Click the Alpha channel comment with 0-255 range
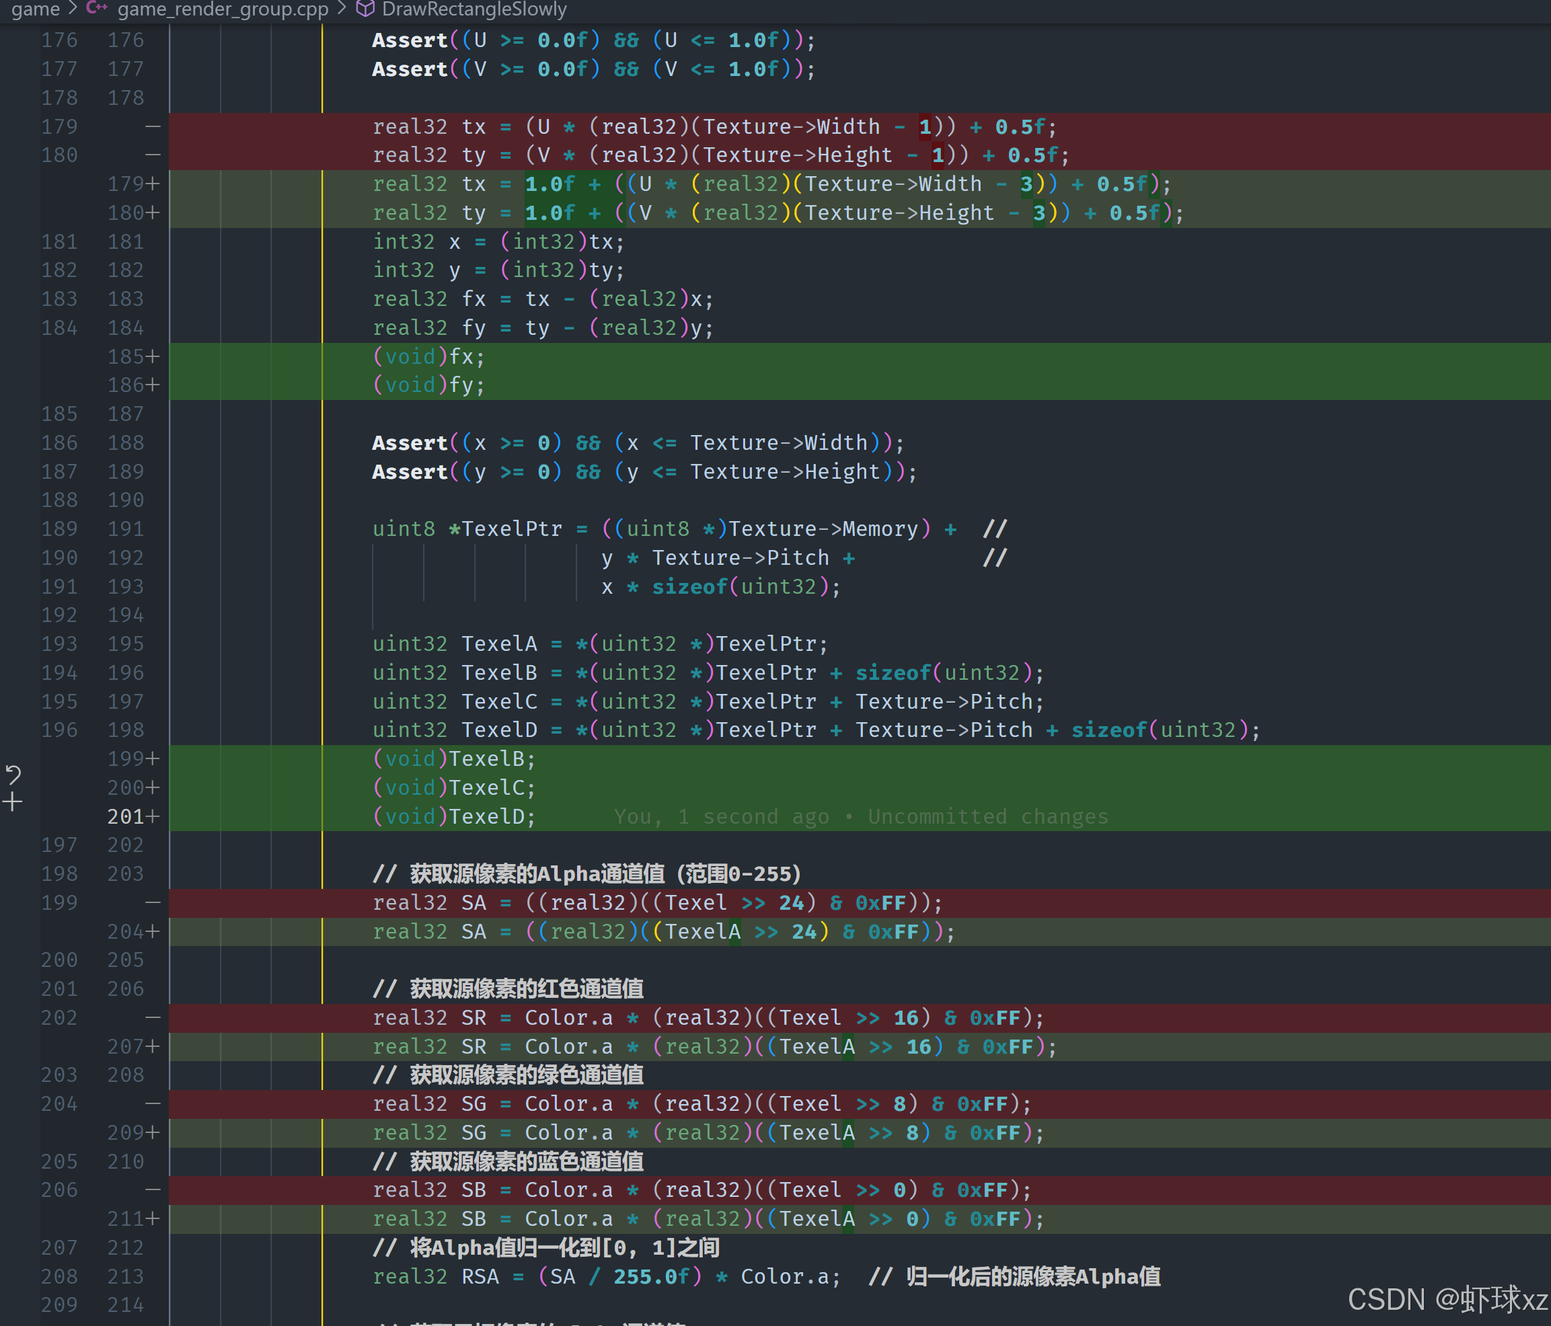This screenshot has width=1551, height=1326. tap(588, 874)
